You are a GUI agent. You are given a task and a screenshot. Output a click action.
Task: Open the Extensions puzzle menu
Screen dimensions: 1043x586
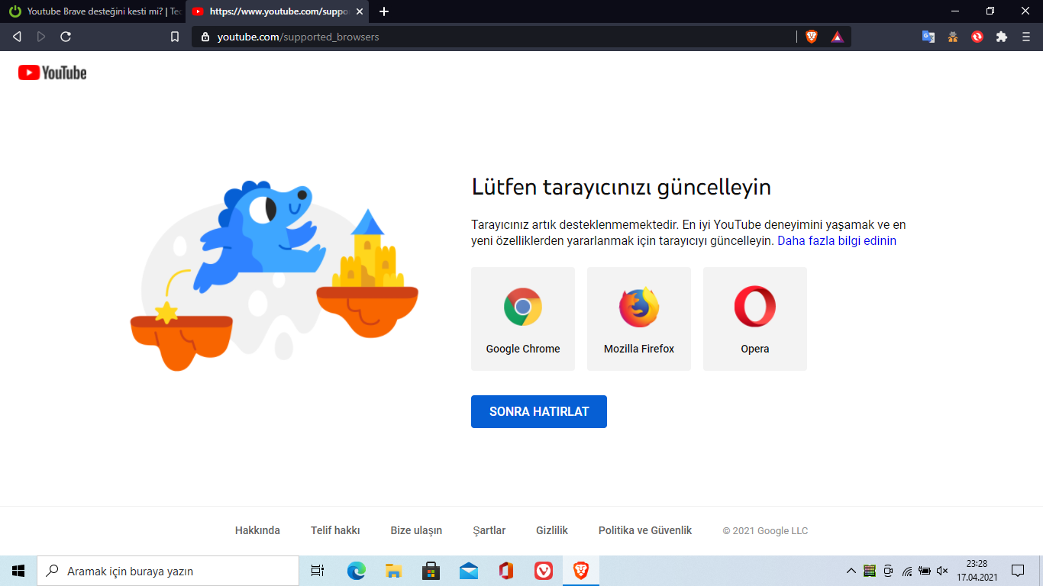click(1002, 37)
